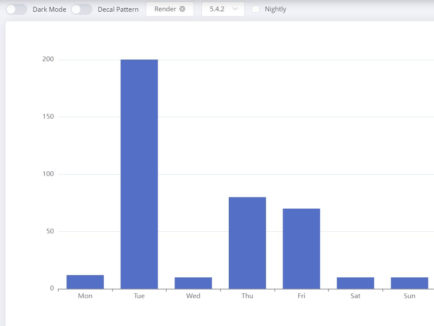Click the chevron arrow in version selector
This screenshot has width=434, height=326.
235,9
